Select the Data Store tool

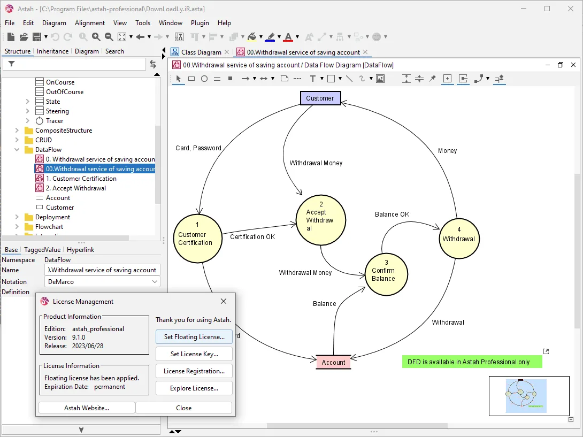[217, 79]
